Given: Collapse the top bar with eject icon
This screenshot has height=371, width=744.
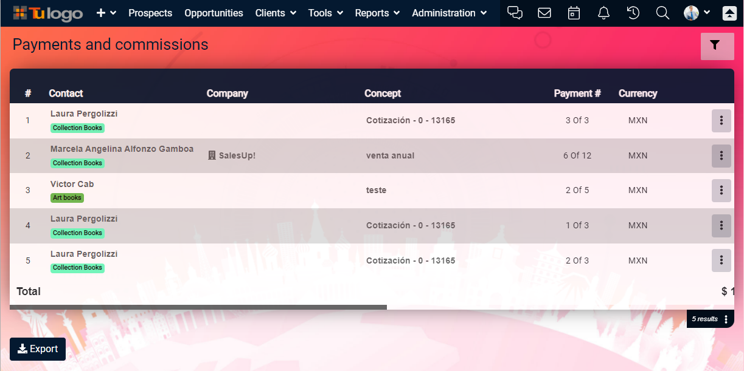Looking at the screenshot, I should click(x=729, y=13).
